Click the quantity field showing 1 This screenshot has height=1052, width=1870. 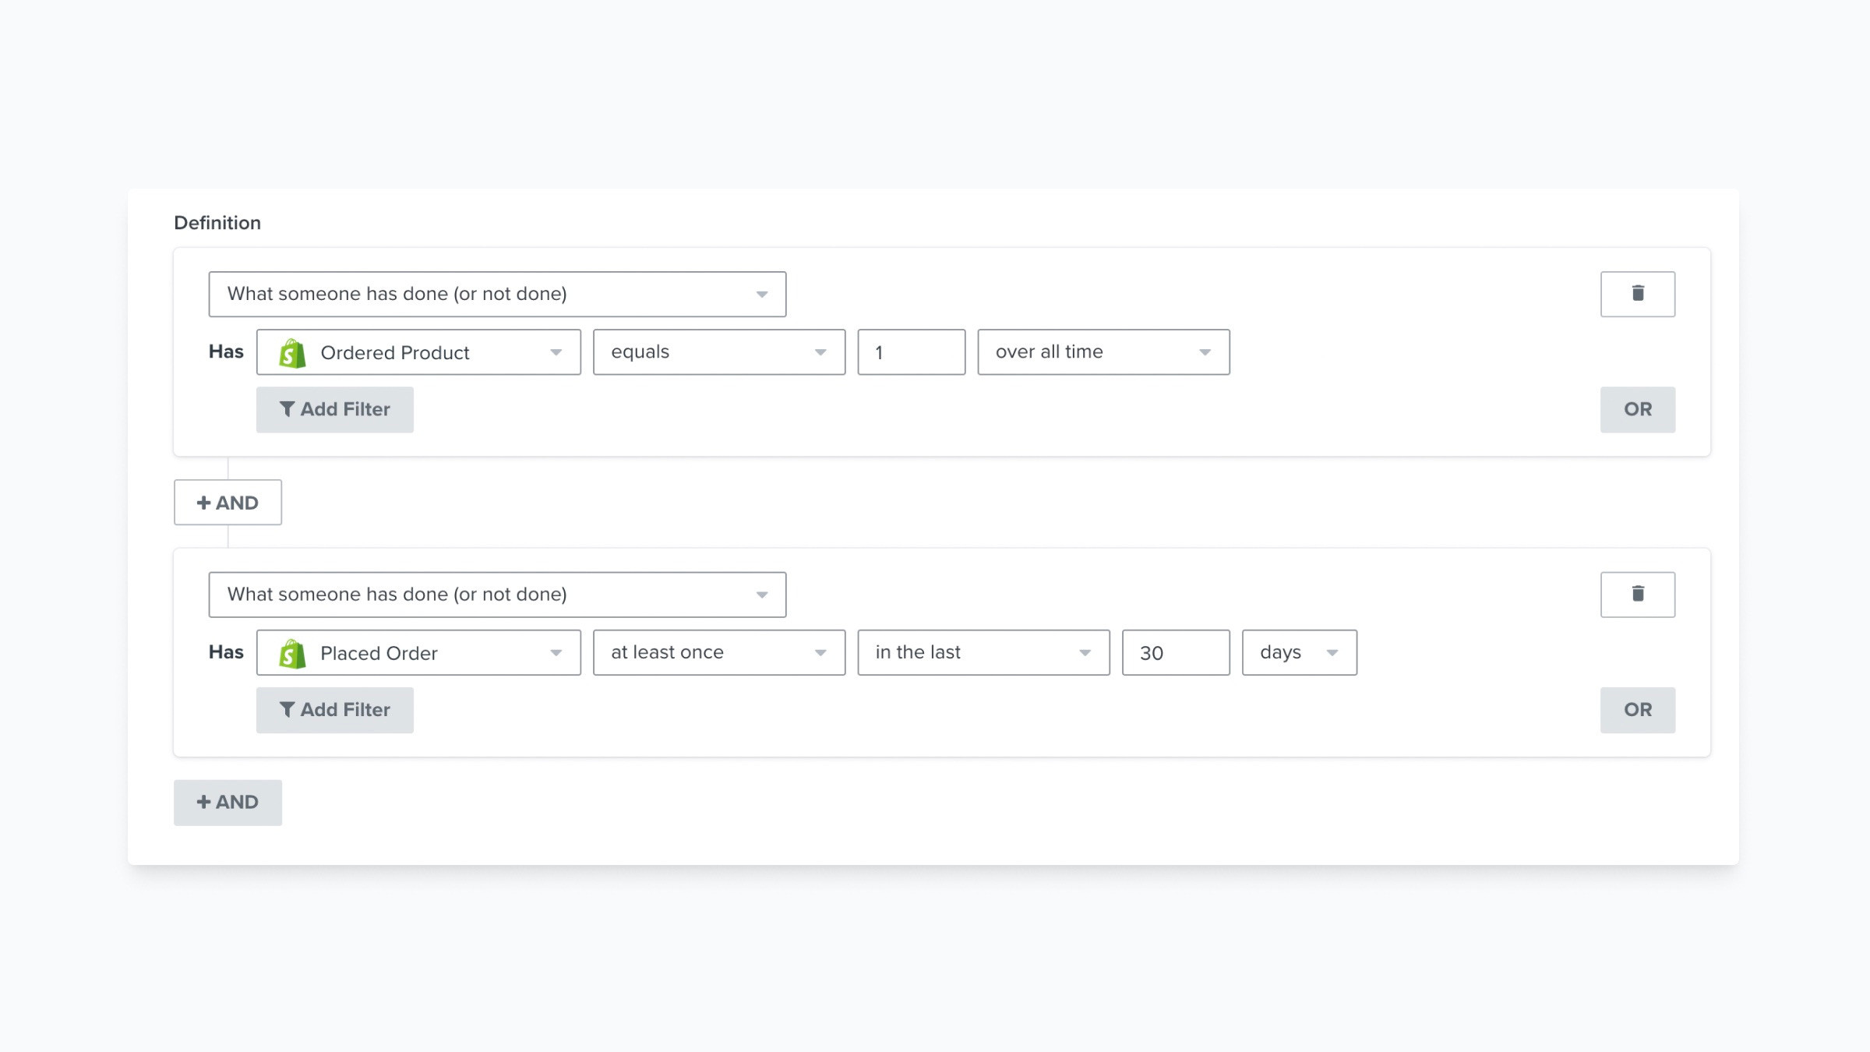click(911, 352)
